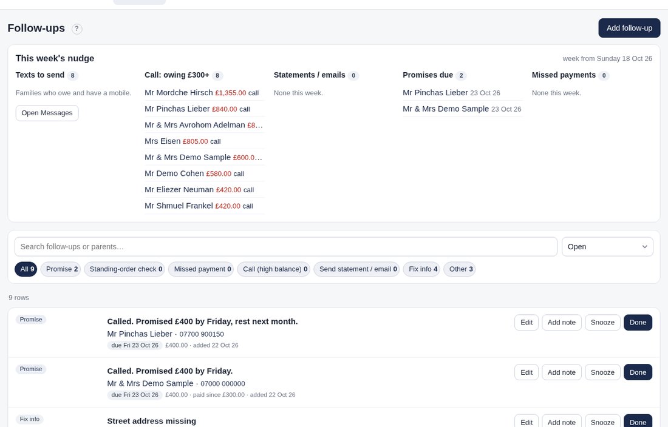Snooze the Pinchas Lieber promise follow-up
Screen dimensions: 668x427
[602, 323]
